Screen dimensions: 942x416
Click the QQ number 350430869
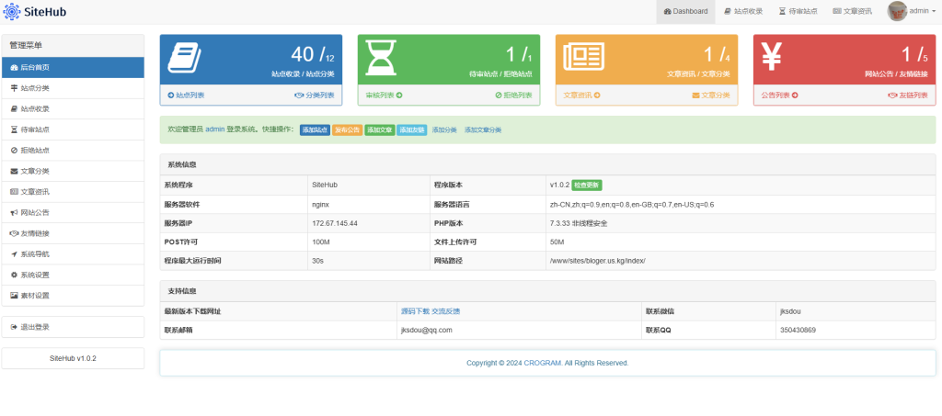pos(798,331)
